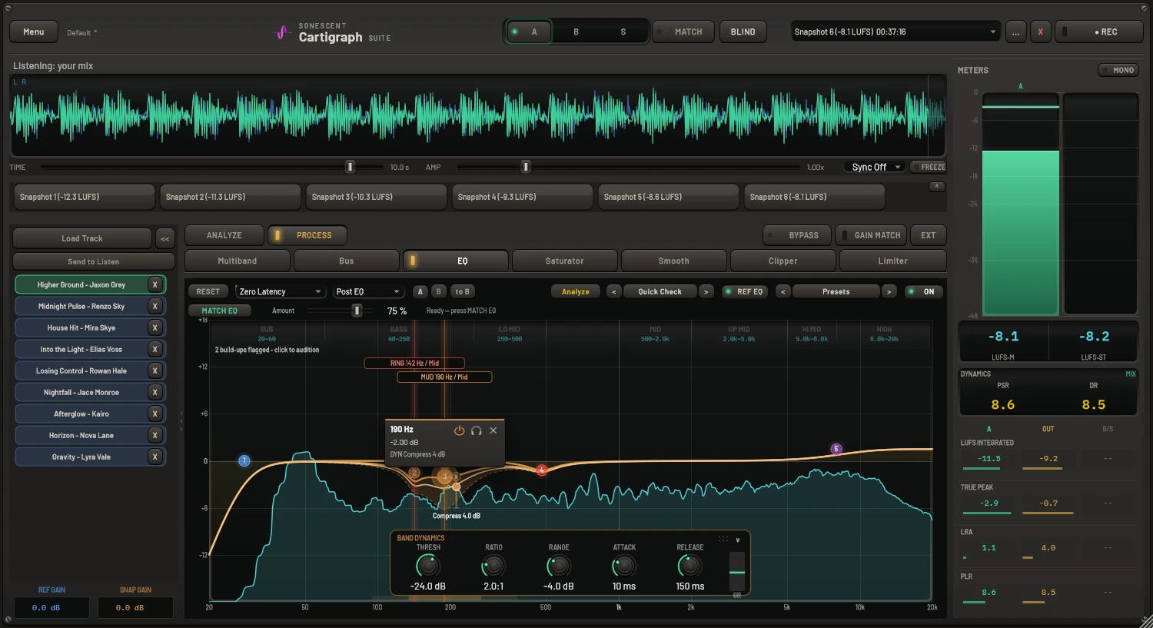The image size is (1153, 628).
Task: Click the THRESH knob in Band Dynamics
Action: click(x=427, y=566)
